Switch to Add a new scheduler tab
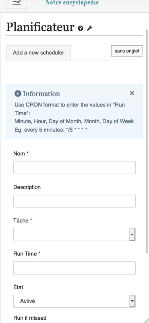 tap(38, 53)
